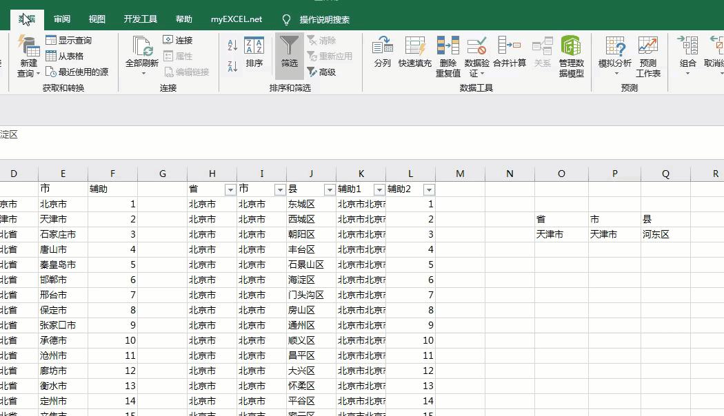Open the filter dropdown on 辅助1 column
The height and width of the screenshot is (416, 724).
(x=379, y=189)
